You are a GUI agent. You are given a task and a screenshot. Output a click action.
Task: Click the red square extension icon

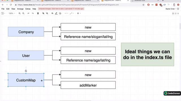coord(156,5)
